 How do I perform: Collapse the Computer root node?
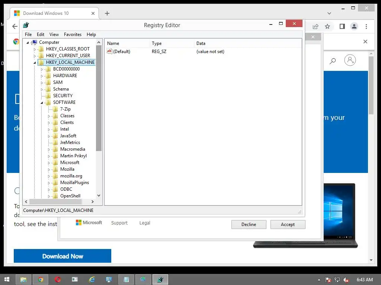[x=28, y=43]
